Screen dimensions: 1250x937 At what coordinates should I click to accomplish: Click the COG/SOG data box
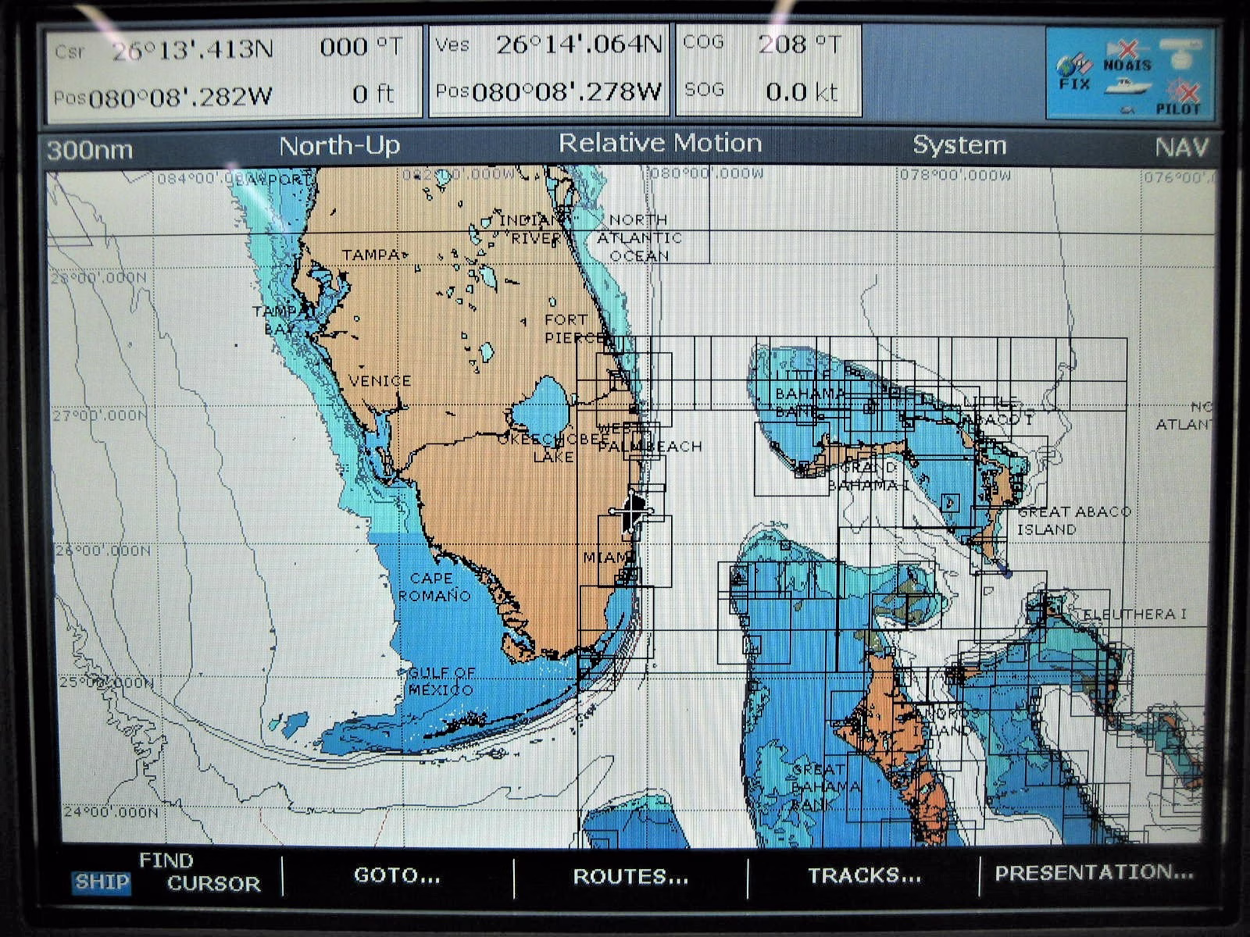768,69
